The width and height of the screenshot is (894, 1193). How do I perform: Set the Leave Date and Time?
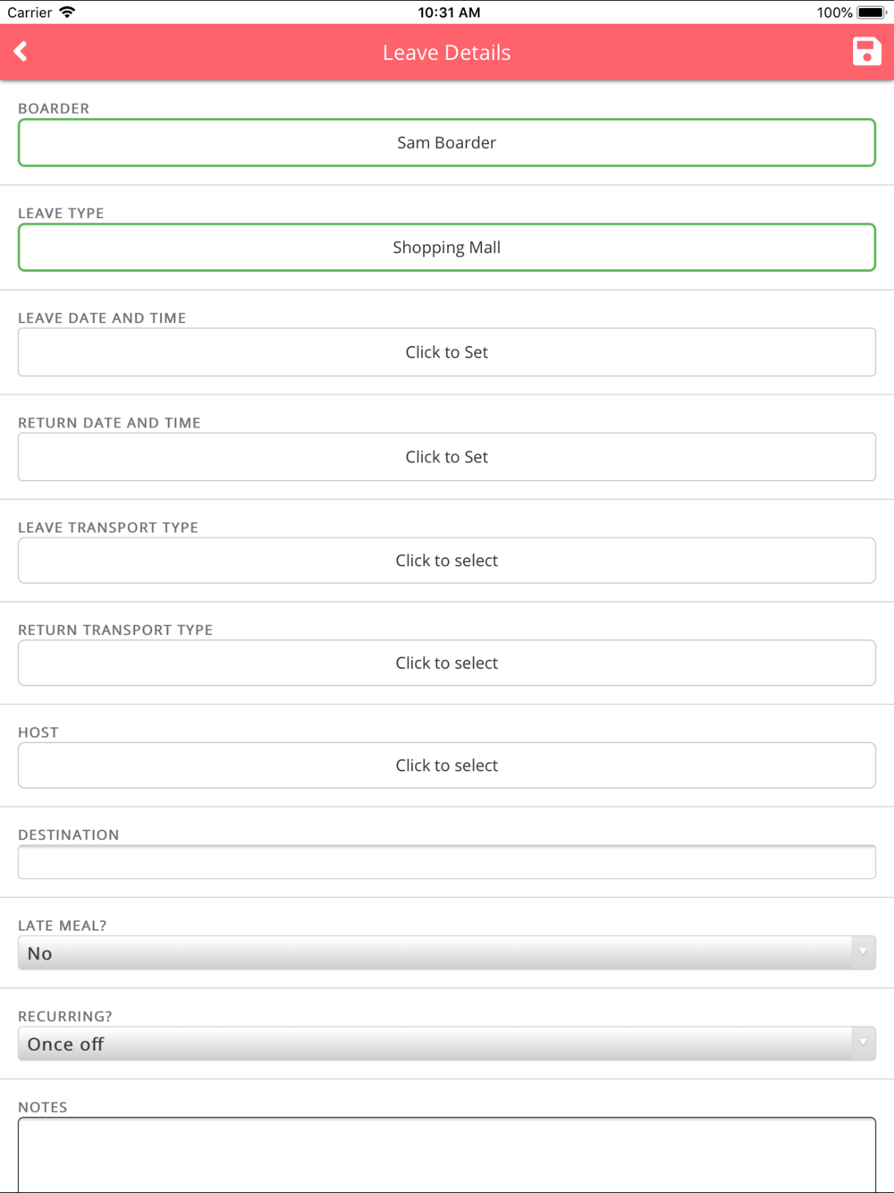pos(447,352)
